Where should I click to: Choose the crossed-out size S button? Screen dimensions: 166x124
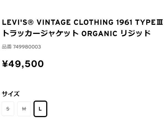[x=8, y=109]
